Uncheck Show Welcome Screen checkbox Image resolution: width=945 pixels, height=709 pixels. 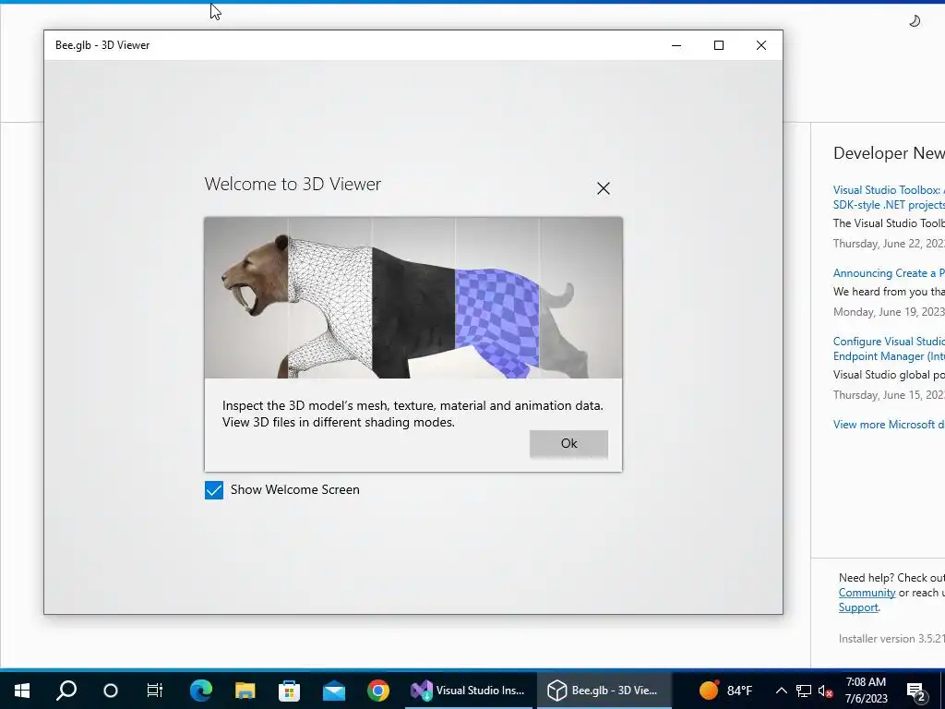pyautogui.click(x=214, y=490)
